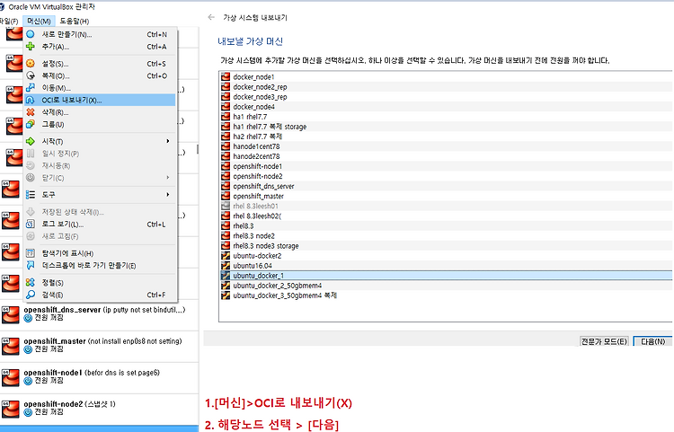Select ubuntu16.04 in the export list
Screen dimensions: 674x432
tap(446, 265)
